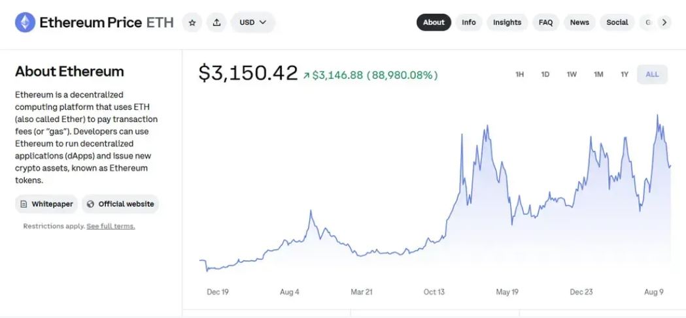Go to the FAQ tab
This screenshot has height=318, width=686.
click(x=545, y=22)
